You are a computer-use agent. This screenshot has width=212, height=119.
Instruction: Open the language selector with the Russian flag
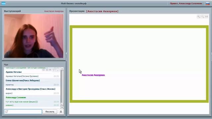[x=208, y=4]
